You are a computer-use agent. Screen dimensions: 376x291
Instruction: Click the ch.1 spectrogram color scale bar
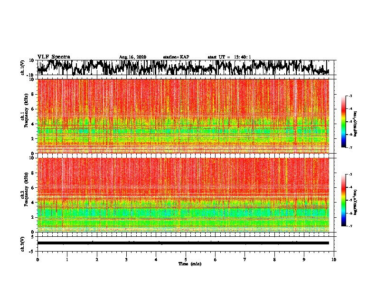point(343,122)
